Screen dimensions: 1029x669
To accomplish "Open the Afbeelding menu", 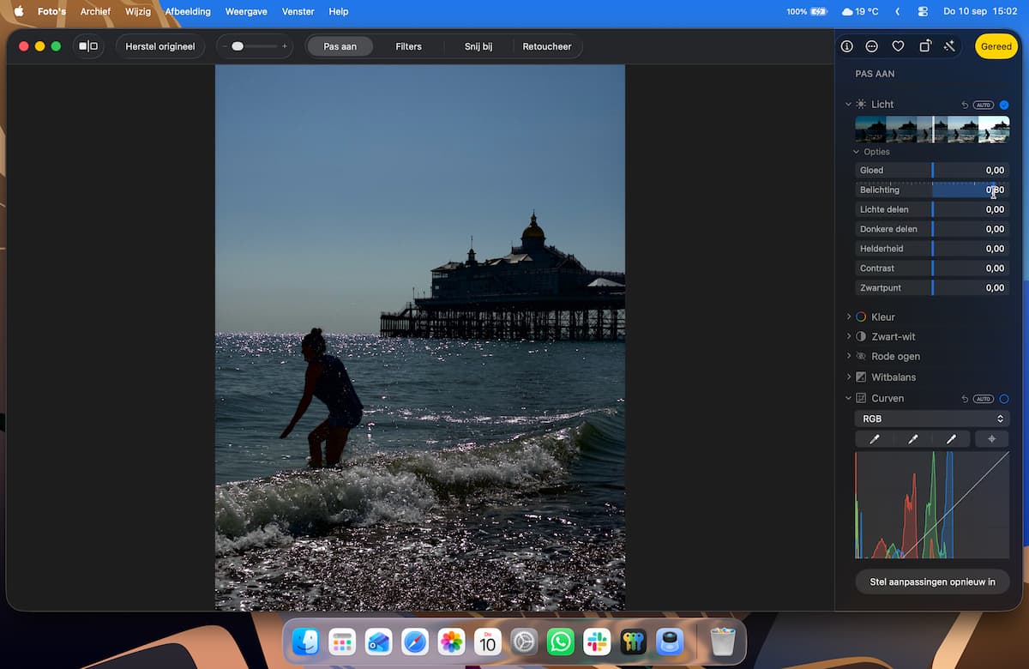I will 188,11.
